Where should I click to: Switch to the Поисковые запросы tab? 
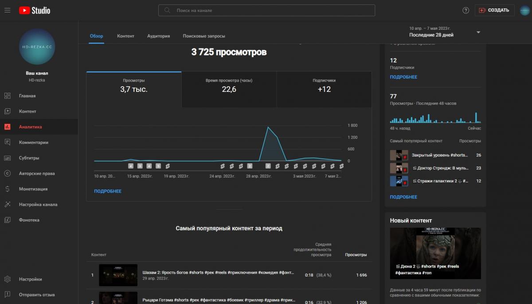203,36
